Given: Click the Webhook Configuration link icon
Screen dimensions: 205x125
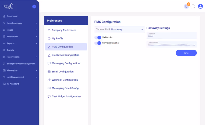Looking at the screenshot, I should tap(49, 80).
